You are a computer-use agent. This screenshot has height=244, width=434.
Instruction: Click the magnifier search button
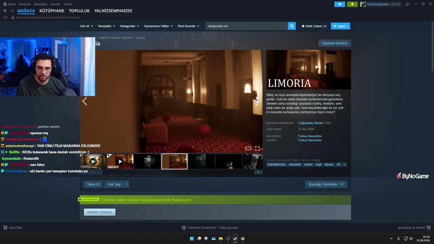292,26
